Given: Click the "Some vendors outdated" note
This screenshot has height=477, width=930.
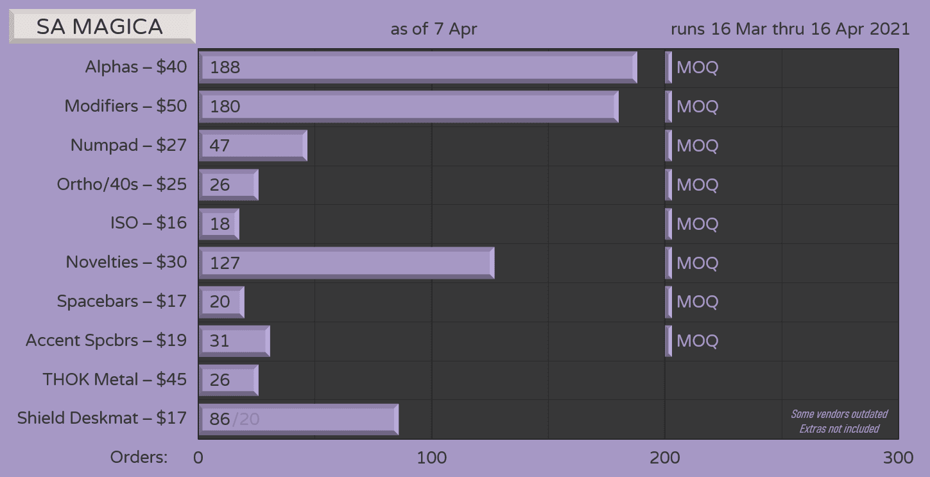Looking at the screenshot, I should tap(839, 414).
